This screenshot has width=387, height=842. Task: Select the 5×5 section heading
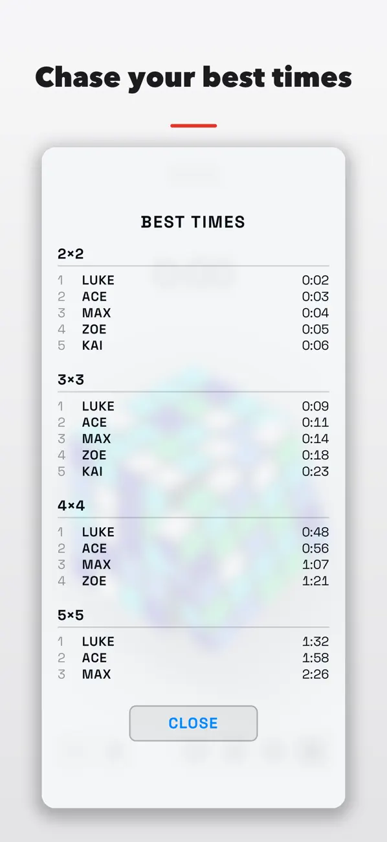[71, 615]
